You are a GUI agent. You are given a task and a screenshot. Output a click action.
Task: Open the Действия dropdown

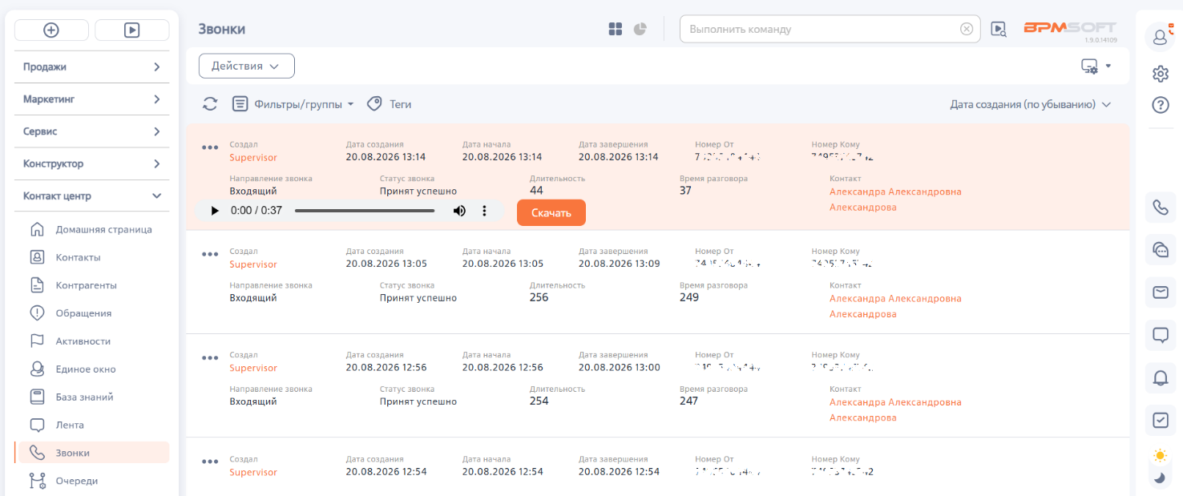click(x=247, y=66)
